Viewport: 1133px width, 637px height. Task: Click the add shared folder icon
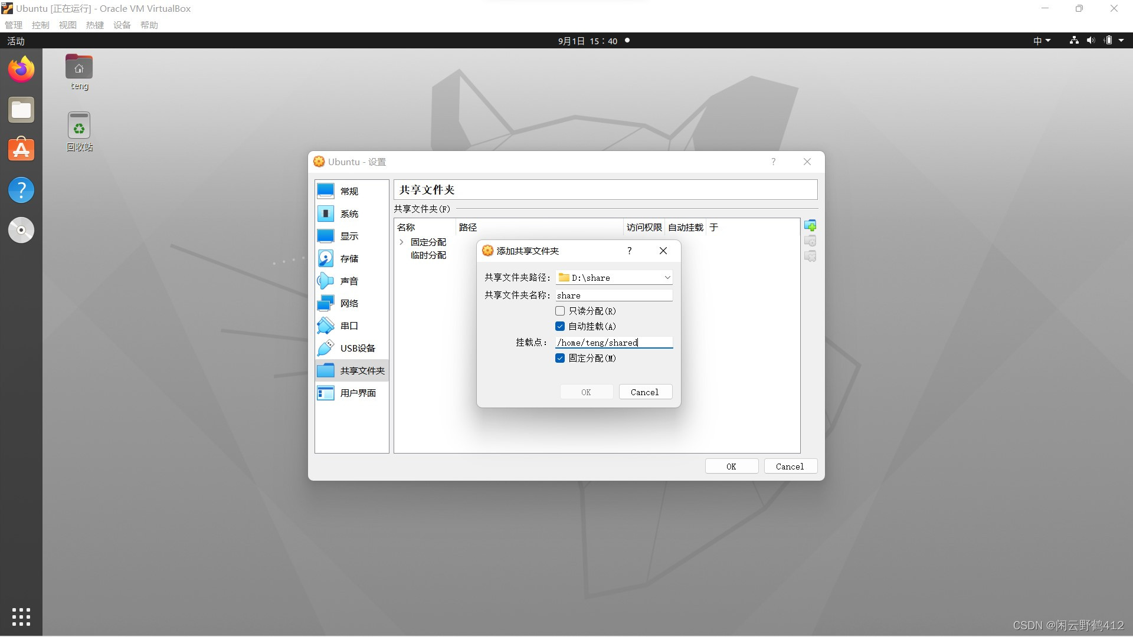(x=810, y=226)
